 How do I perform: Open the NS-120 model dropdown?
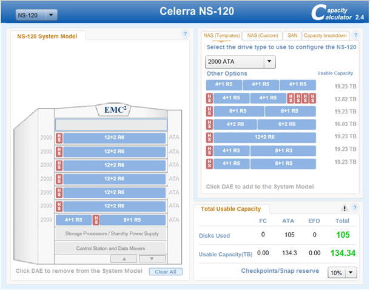click(x=36, y=14)
